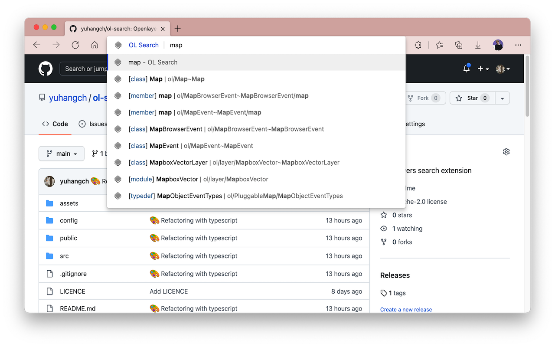Click the src folder icon
The width and height of the screenshot is (555, 347).
(49, 256)
